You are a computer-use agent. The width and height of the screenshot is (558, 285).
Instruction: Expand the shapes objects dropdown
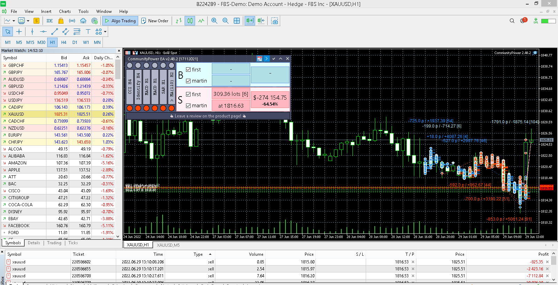pos(105,32)
